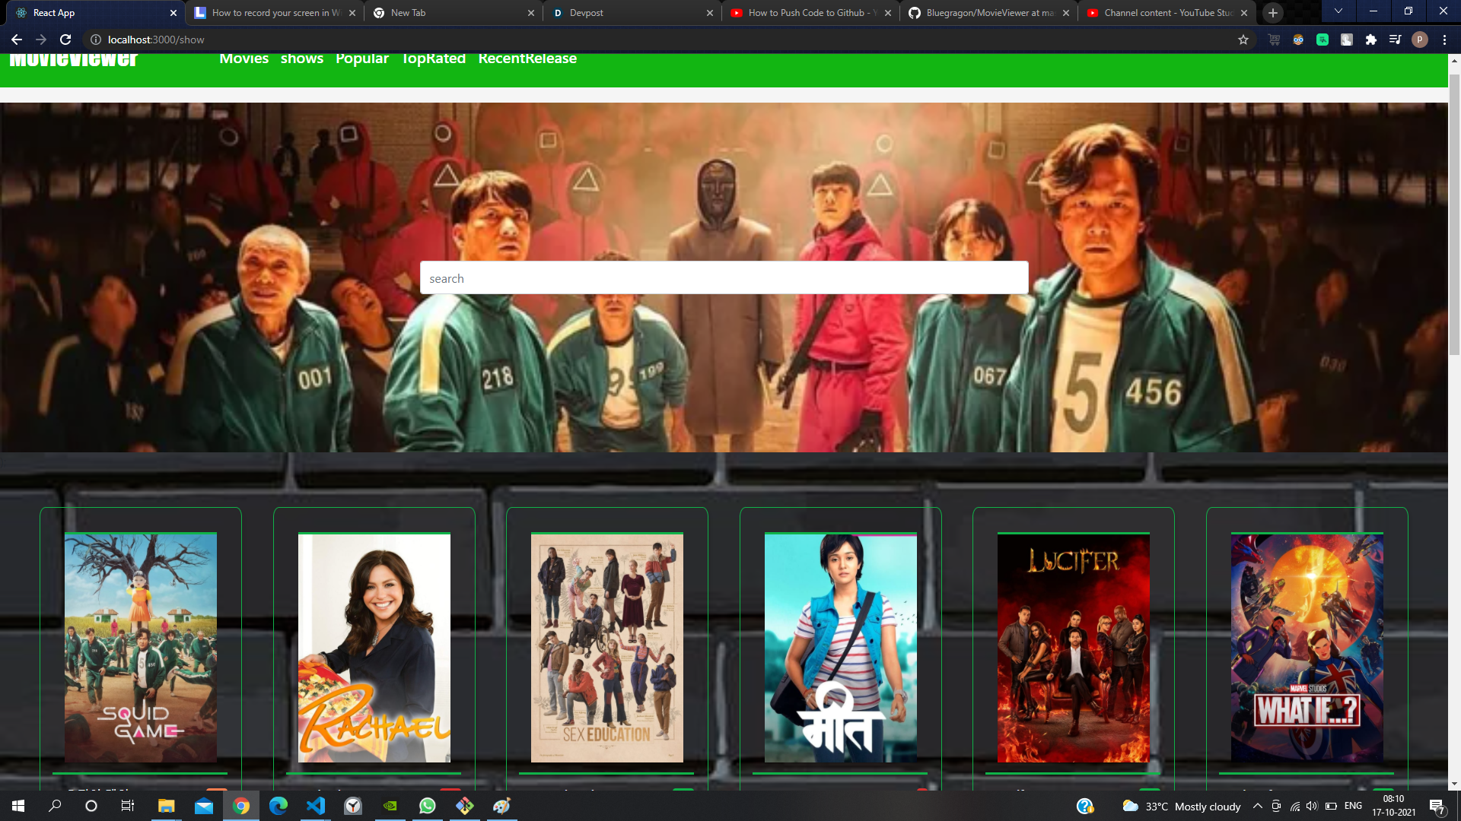Screen dimensions: 1461x821
Task: Open the Squid Game poster card
Action: click(x=141, y=647)
